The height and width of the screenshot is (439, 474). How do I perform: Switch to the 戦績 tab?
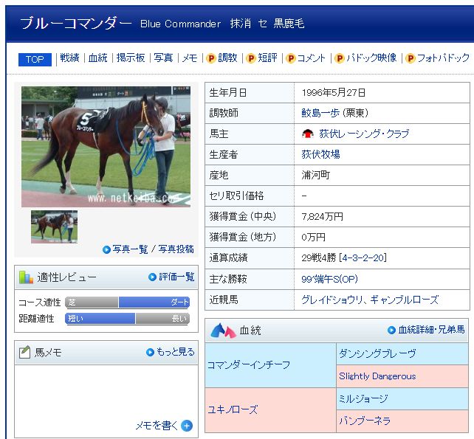pyautogui.click(x=69, y=58)
